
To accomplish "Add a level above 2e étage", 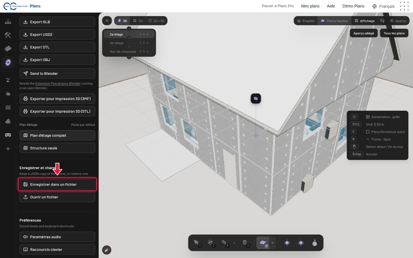I will [129, 29].
